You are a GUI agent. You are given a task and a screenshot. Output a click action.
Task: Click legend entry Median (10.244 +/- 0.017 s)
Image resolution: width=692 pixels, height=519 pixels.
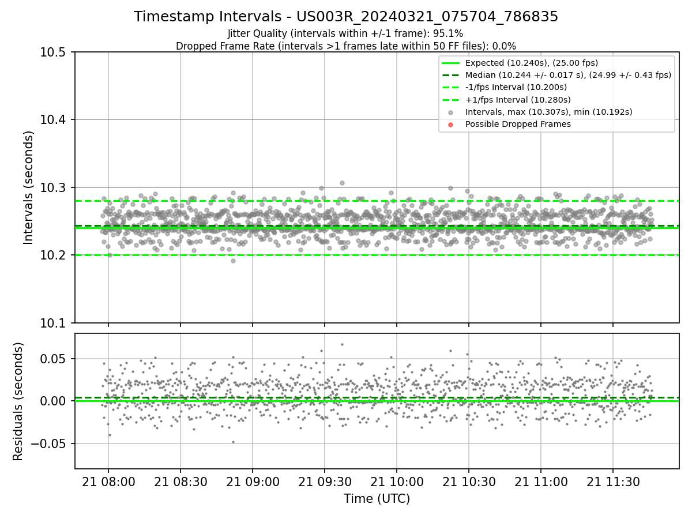coord(568,75)
